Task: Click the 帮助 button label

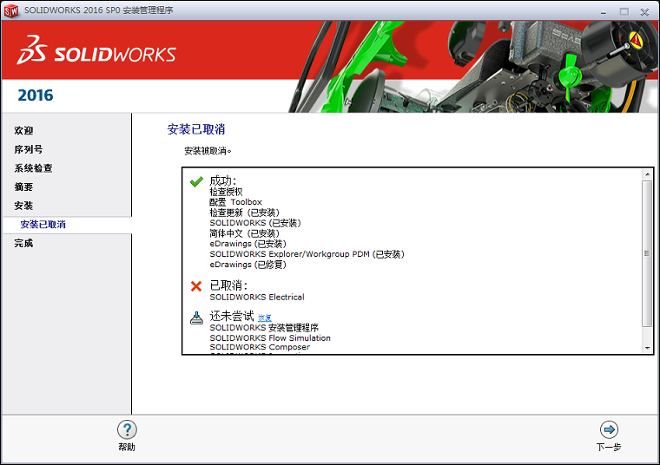Action: (127, 447)
